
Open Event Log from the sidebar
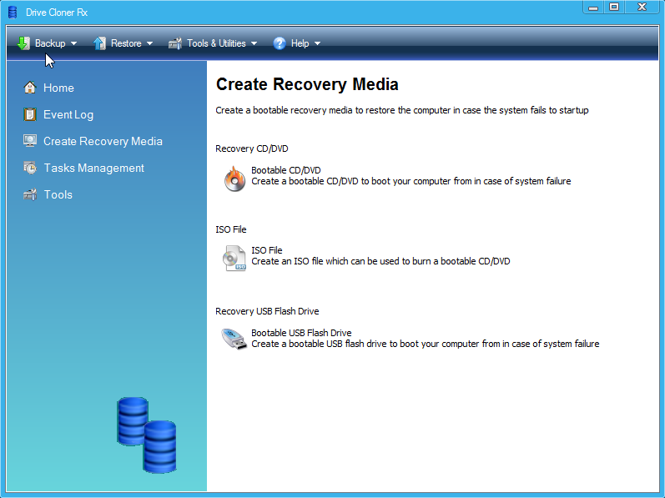click(68, 115)
